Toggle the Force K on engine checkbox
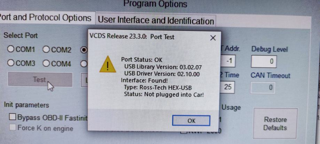The height and width of the screenshot is (144, 320). click(41, 128)
